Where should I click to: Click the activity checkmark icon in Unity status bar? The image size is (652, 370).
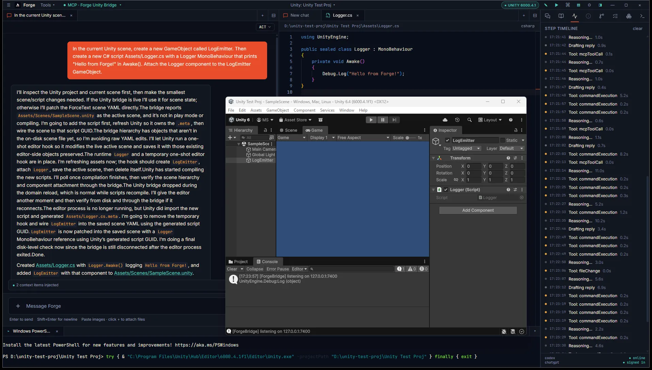click(522, 332)
